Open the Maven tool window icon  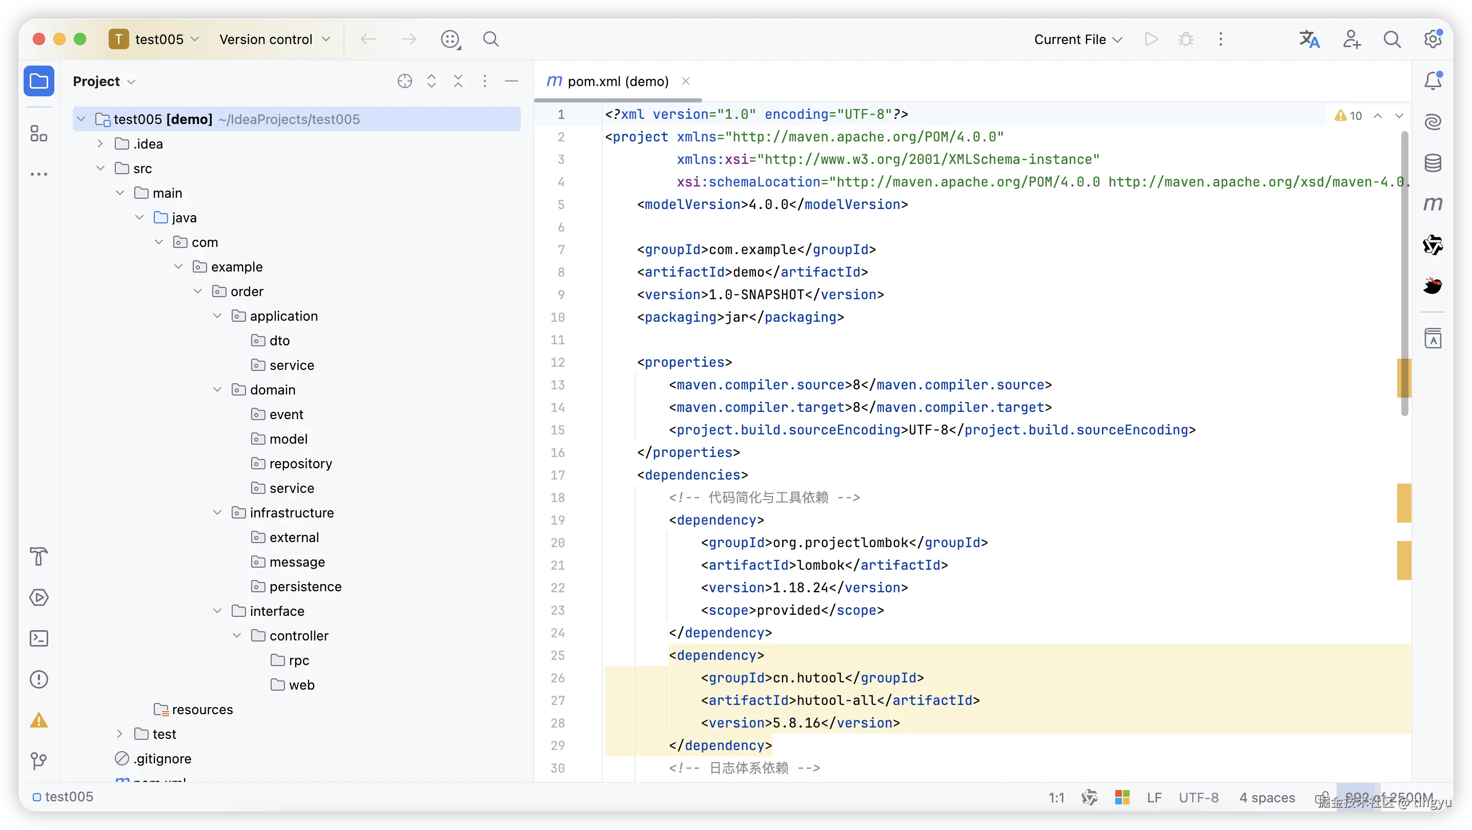coord(1433,204)
